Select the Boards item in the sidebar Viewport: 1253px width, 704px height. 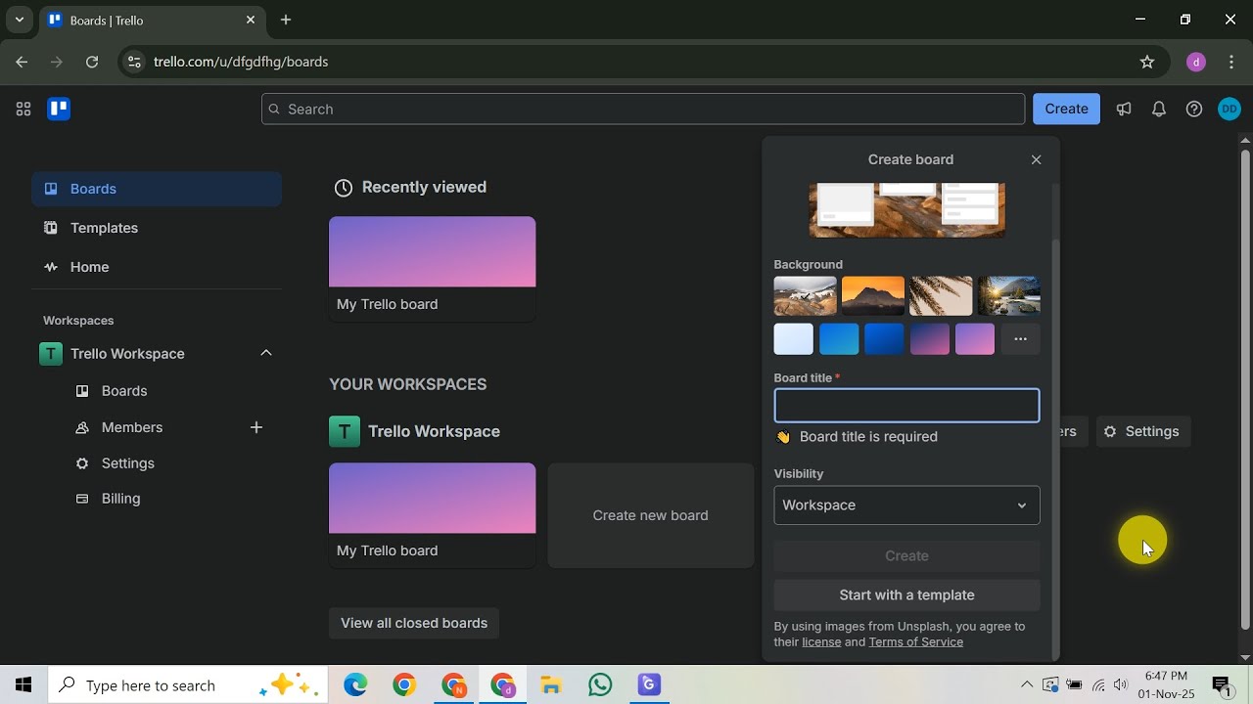(x=157, y=189)
